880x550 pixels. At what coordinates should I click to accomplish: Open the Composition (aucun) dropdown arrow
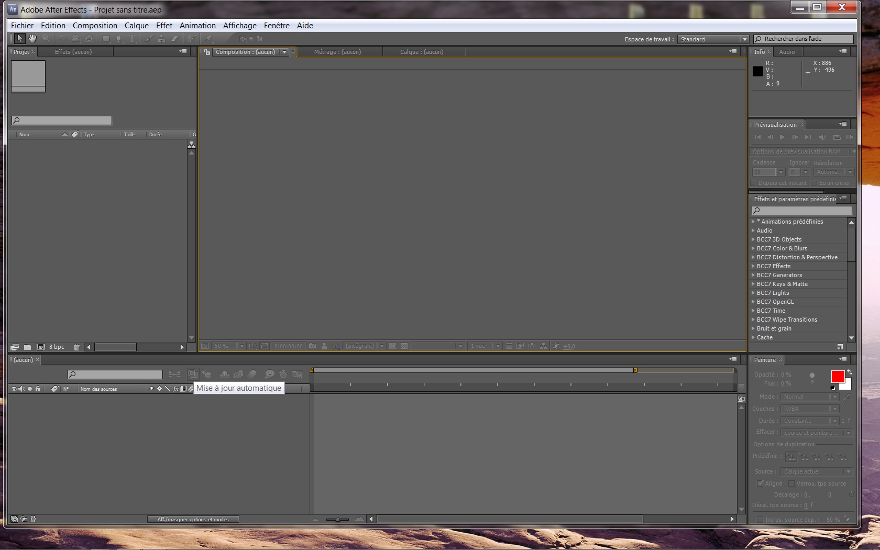(284, 52)
